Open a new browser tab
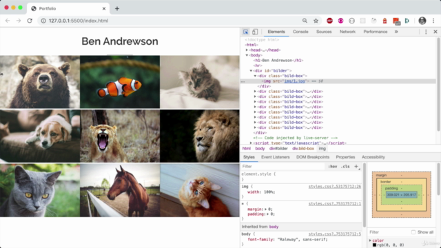This screenshot has height=248, width=441. tap(117, 9)
